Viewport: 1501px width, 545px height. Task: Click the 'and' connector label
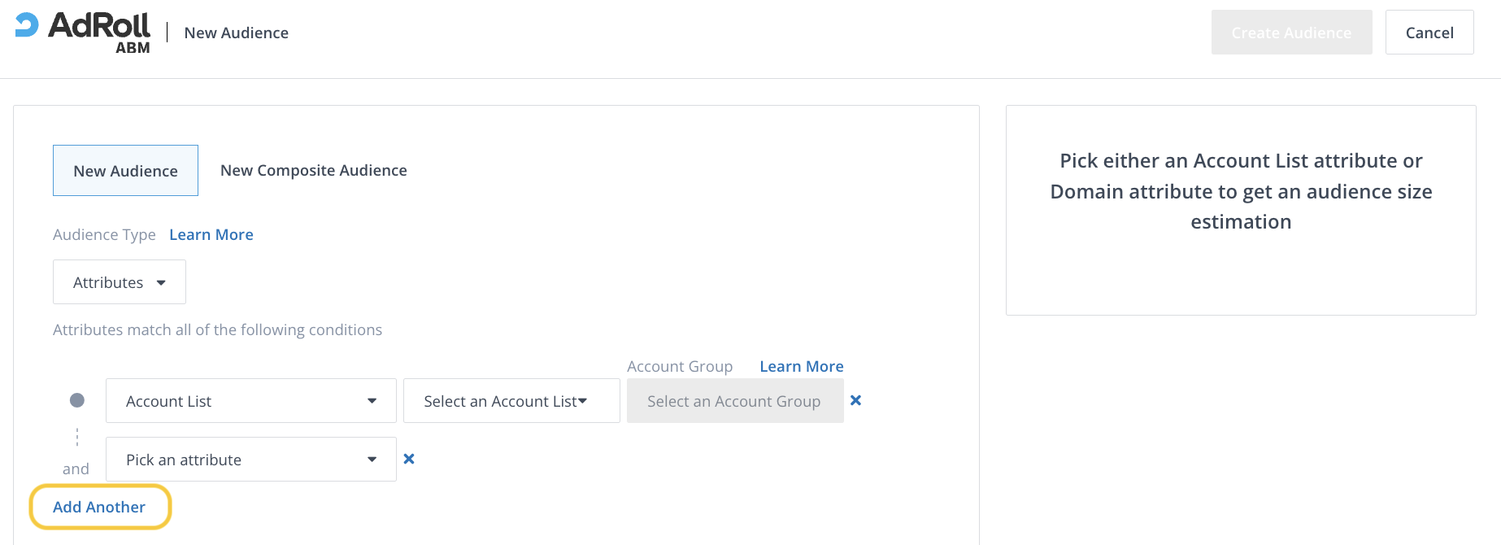tap(76, 469)
